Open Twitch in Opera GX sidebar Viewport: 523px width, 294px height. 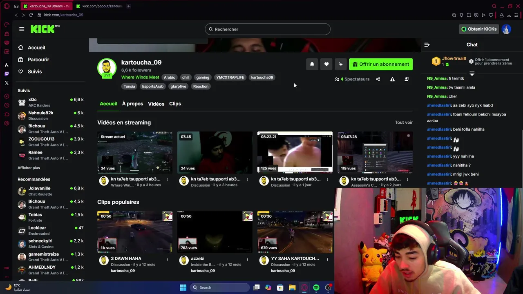coord(7,74)
